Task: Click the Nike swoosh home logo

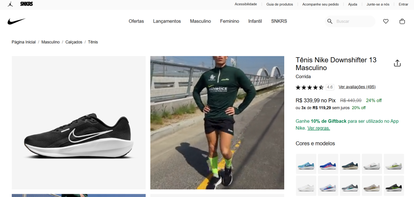Action: pyautogui.click(x=16, y=21)
